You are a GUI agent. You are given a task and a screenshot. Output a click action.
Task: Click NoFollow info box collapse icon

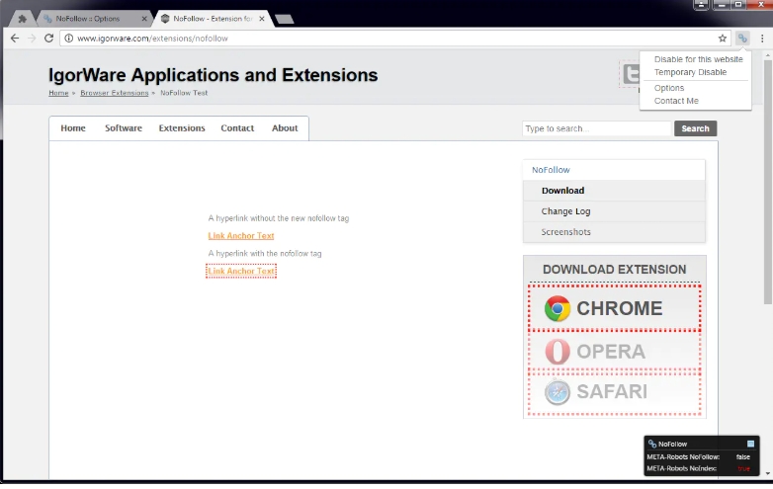pyautogui.click(x=751, y=444)
